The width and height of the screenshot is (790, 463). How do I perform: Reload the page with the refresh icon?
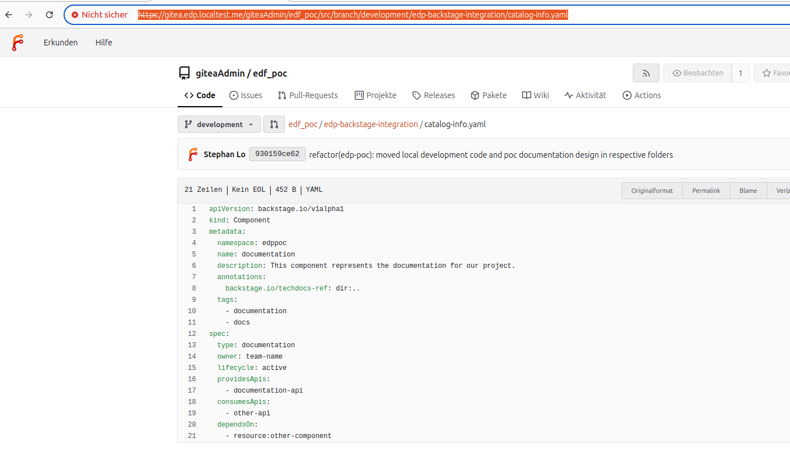(x=49, y=15)
